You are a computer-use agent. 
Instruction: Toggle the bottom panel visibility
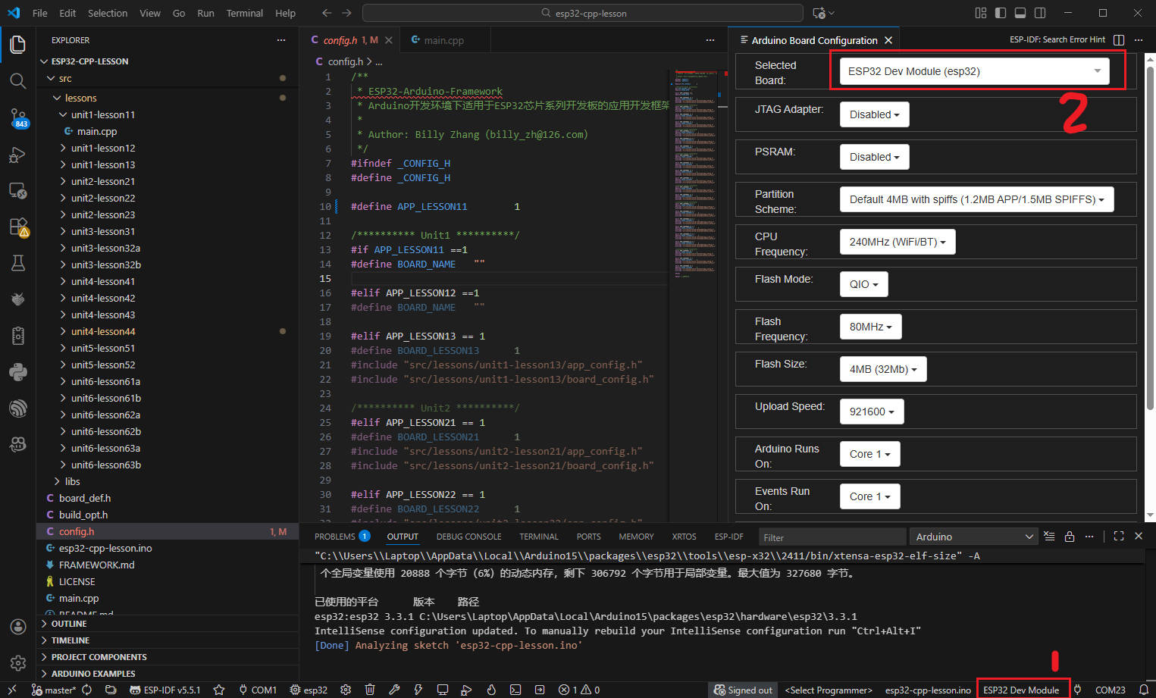(1020, 13)
